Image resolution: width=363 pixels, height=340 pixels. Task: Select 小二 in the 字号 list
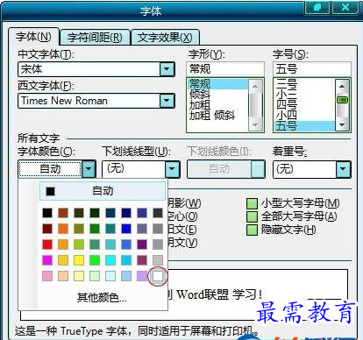point(304,95)
